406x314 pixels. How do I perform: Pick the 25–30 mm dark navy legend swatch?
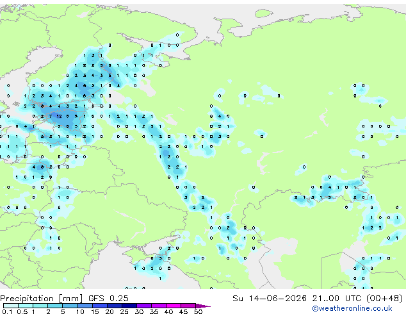[129, 306]
